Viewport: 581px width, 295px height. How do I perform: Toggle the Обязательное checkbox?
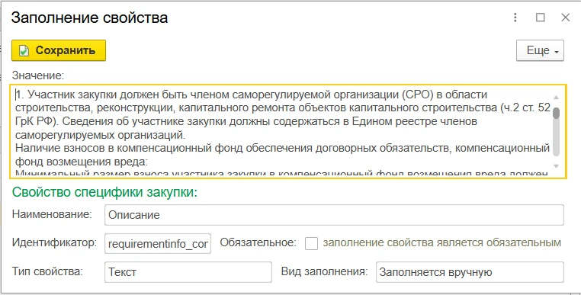point(311,243)
